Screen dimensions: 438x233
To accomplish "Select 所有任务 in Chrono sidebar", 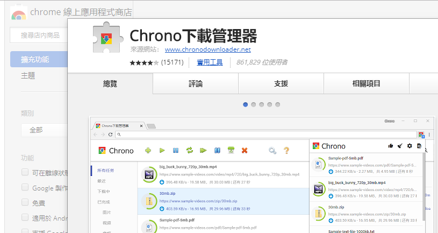I will (x=105, y=171).
